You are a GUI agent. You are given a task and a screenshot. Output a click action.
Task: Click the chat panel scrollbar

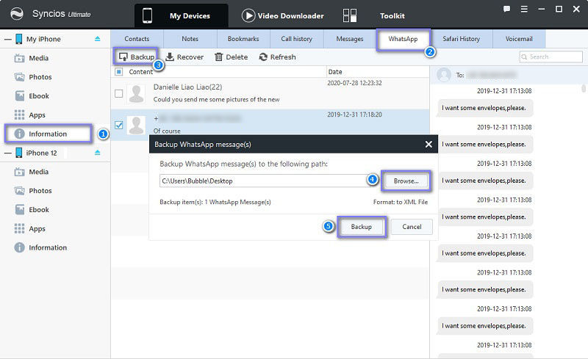click(x=584, y=89)
